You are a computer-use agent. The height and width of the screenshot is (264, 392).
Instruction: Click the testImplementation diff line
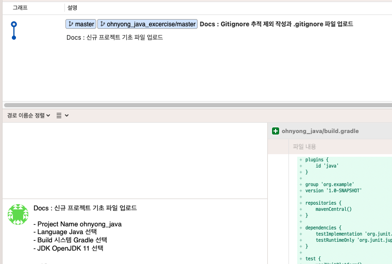(x=353, y=234)
